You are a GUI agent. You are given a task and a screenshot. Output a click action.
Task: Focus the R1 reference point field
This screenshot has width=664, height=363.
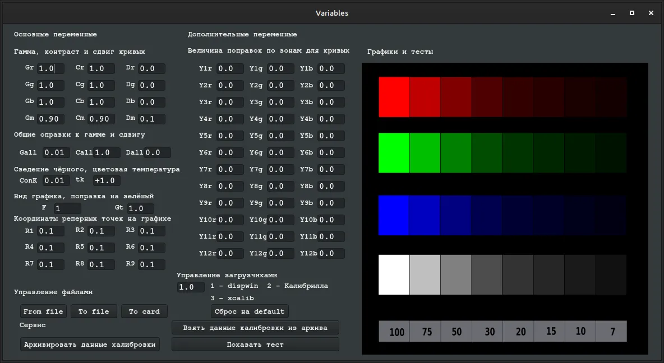click(51, 231)
